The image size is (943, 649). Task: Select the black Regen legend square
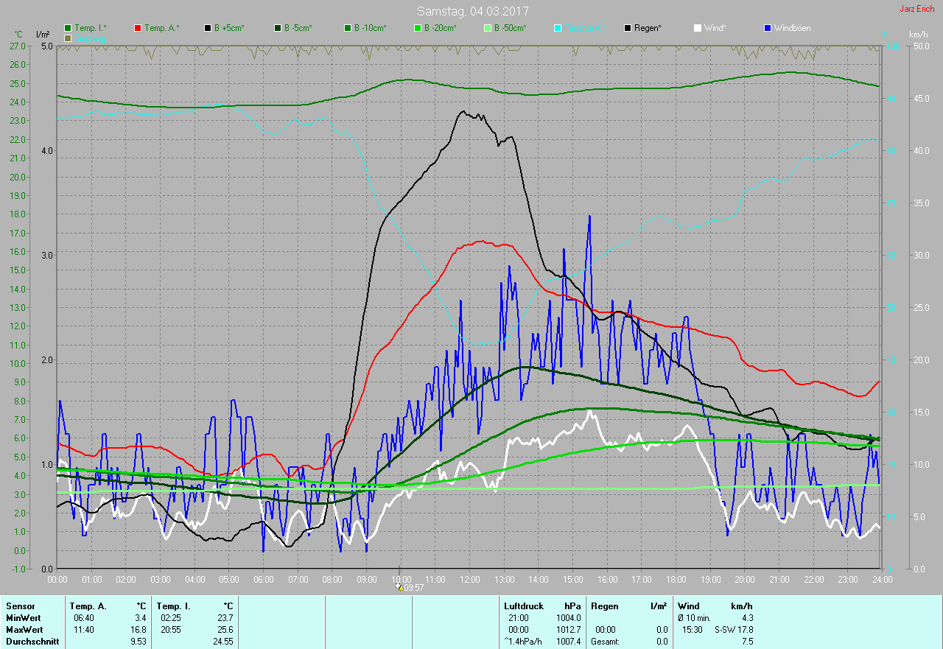point(628,28)
